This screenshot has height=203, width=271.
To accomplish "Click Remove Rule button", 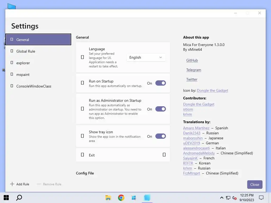I will coord(49,184).
